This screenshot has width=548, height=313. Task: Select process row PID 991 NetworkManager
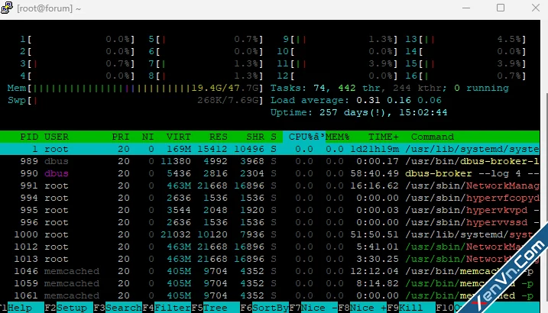coord(270,186)
